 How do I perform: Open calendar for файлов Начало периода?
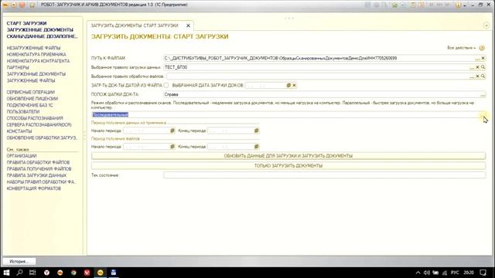(x=172, y=147)
